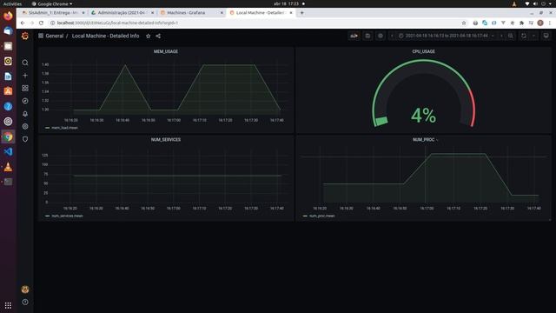Screen dimensions: 556x313
Task: Open the Google Chrome app menu
Action: click(x=52, y=3)
